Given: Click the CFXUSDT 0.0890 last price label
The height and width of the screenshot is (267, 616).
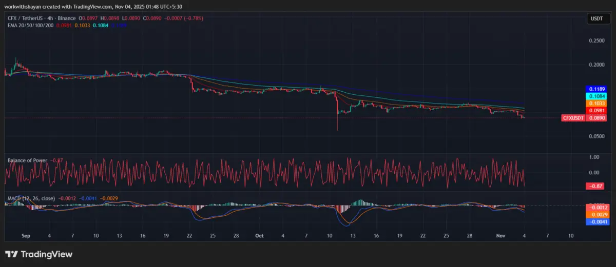Looking at the screenshot, I should [584, 118].
